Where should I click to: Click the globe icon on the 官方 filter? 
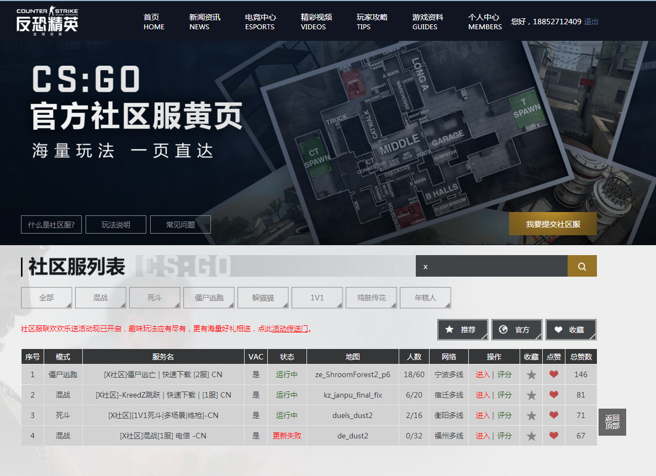click(504, 329)
